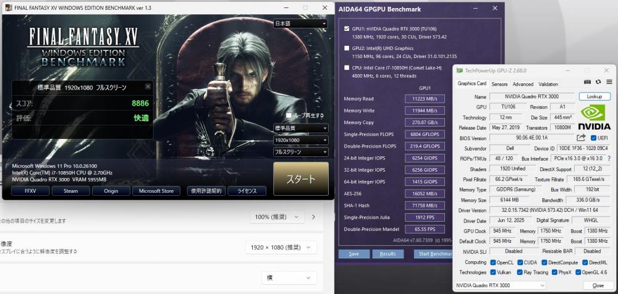Image resolution: width=618 pixels, height=294 pixels.
Task: Click the Microsoft Store button
Action: [x=156, y=191]
